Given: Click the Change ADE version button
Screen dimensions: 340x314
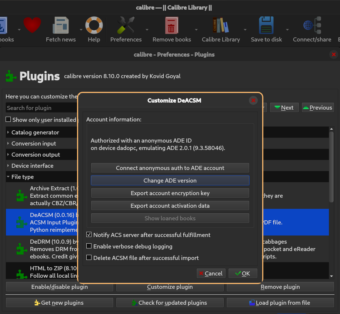Looking at the screenshot, I should click(170, 181).
